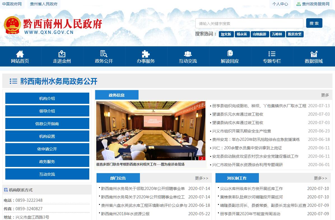Click list icon beside 黔西南州水务局政务公开

pos(13,81)
